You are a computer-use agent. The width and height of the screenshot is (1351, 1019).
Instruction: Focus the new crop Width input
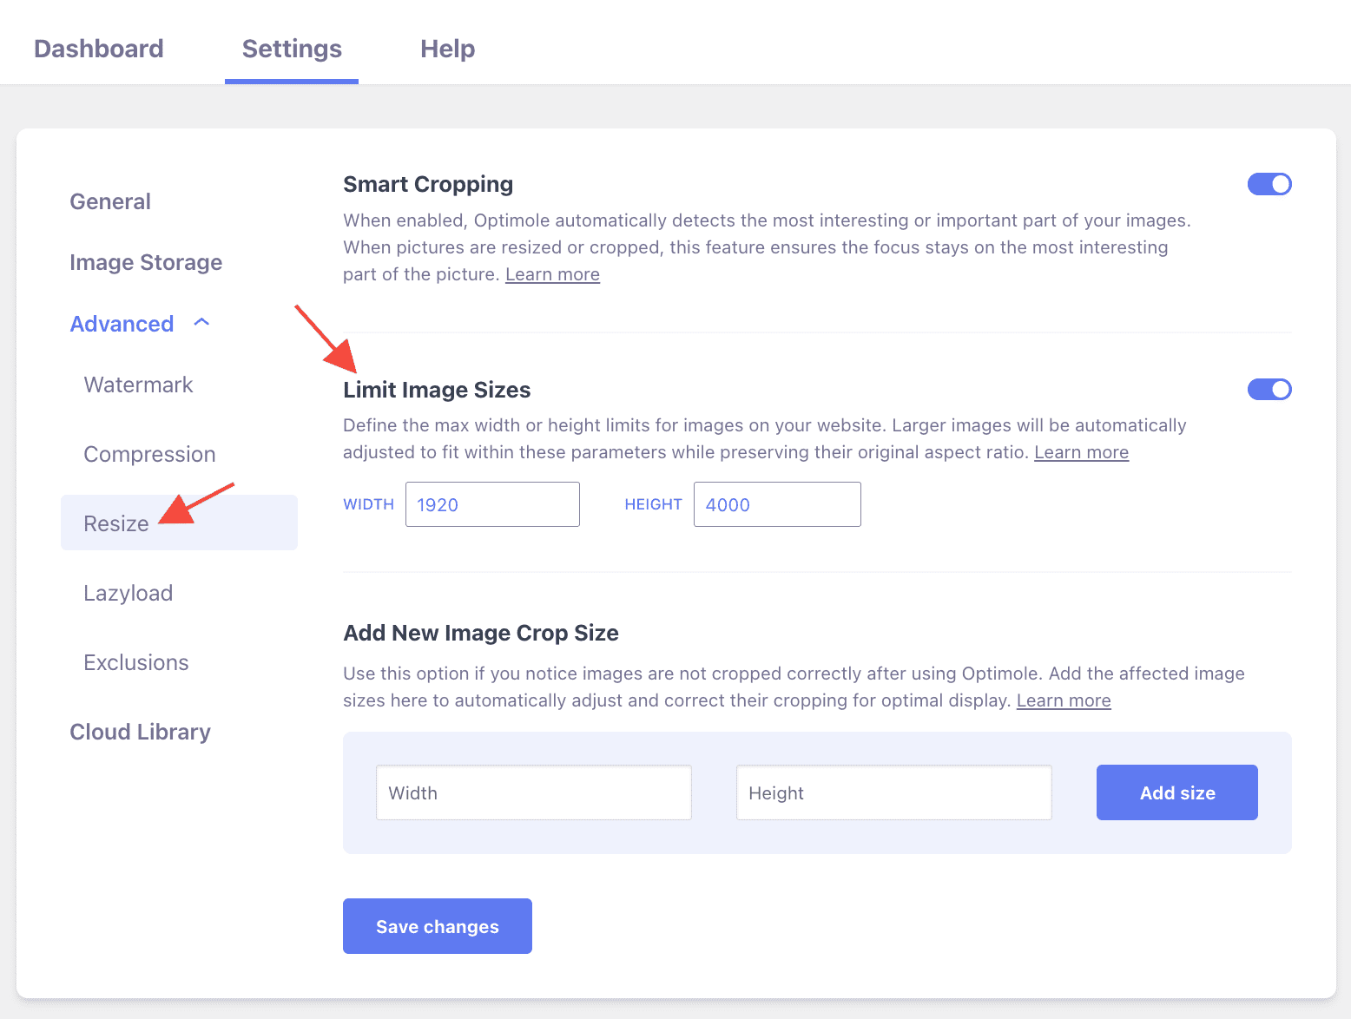(533, 792)
